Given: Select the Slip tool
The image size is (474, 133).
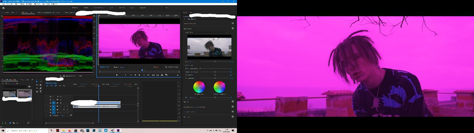Looking at the screenshot, I should click(37, 88).
